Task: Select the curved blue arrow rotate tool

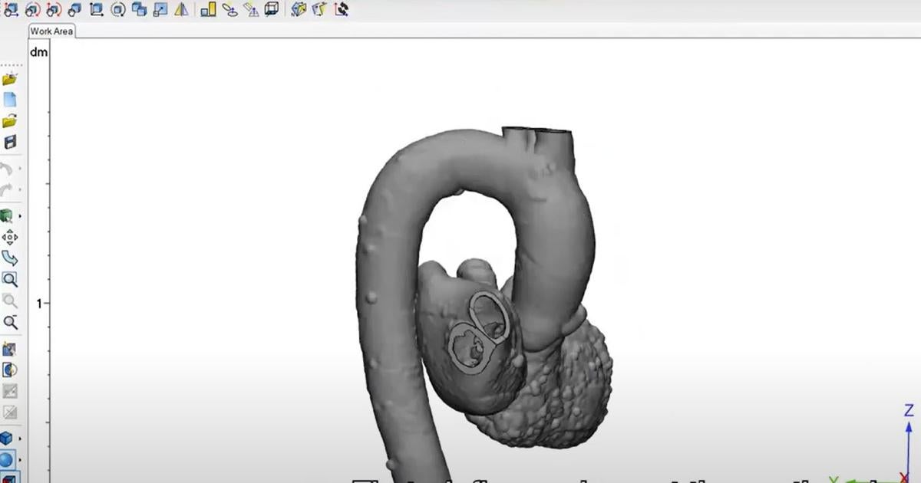Action: 9,258
